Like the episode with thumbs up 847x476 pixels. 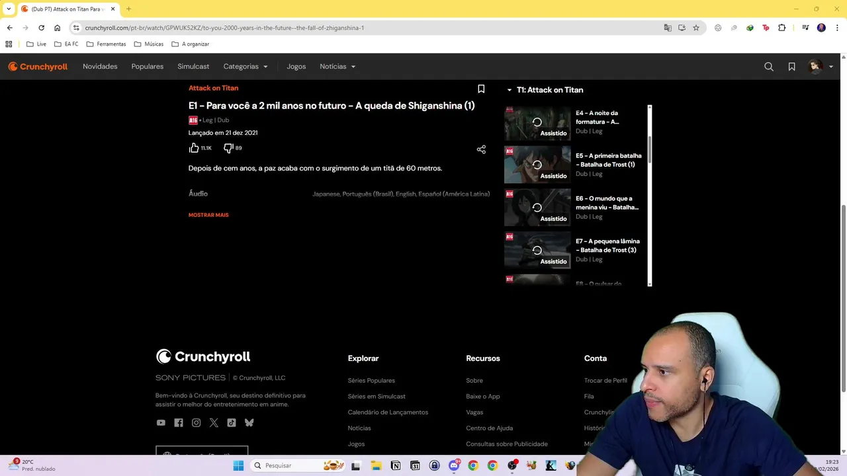pos(194,148)
